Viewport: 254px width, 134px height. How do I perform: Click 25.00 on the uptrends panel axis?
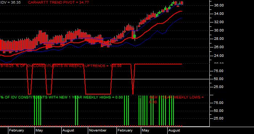coord(218,87)
